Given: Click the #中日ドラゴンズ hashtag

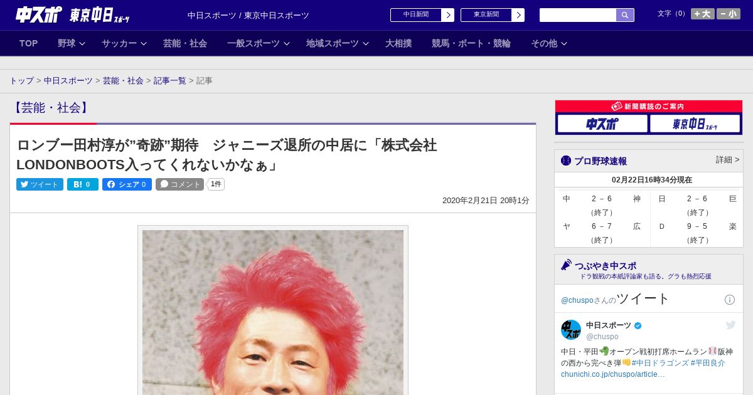Looking at the screenshot, I should tap(660, 363).
